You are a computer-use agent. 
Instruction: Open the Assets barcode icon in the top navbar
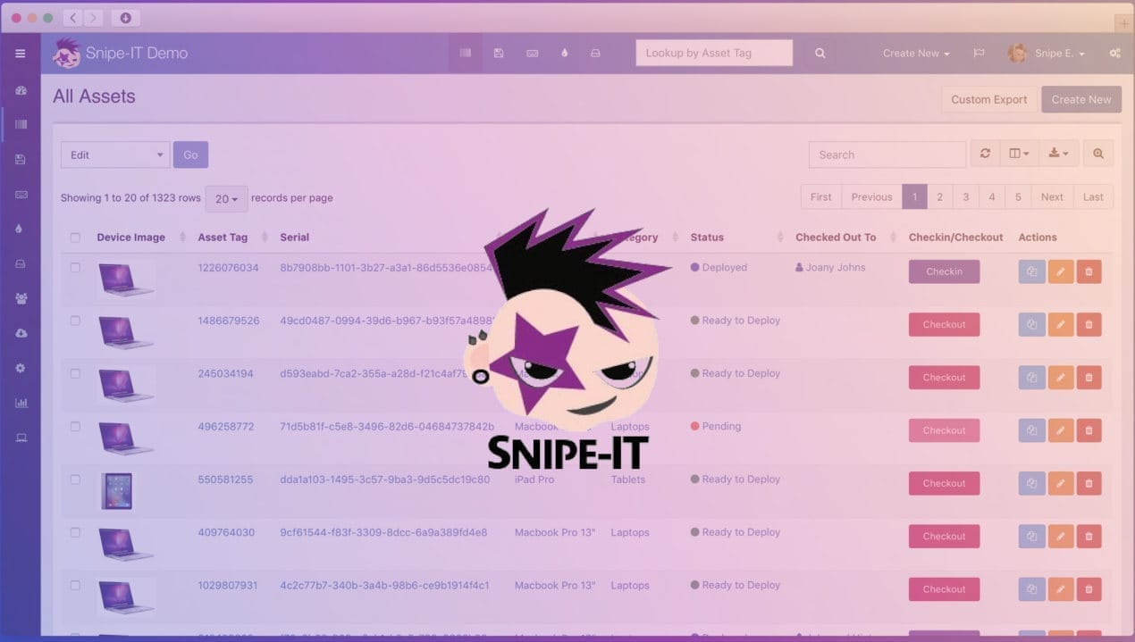click(465, 53)
